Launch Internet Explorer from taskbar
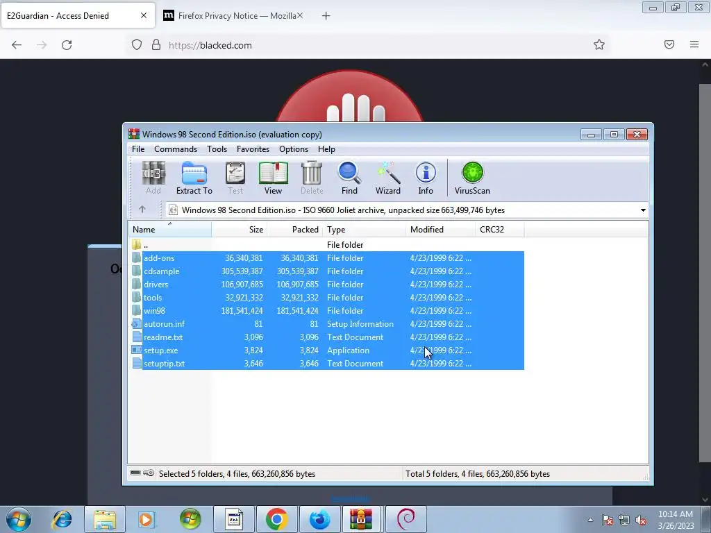The height and width of the screenshot is (533, 711). tap(62, 518)
